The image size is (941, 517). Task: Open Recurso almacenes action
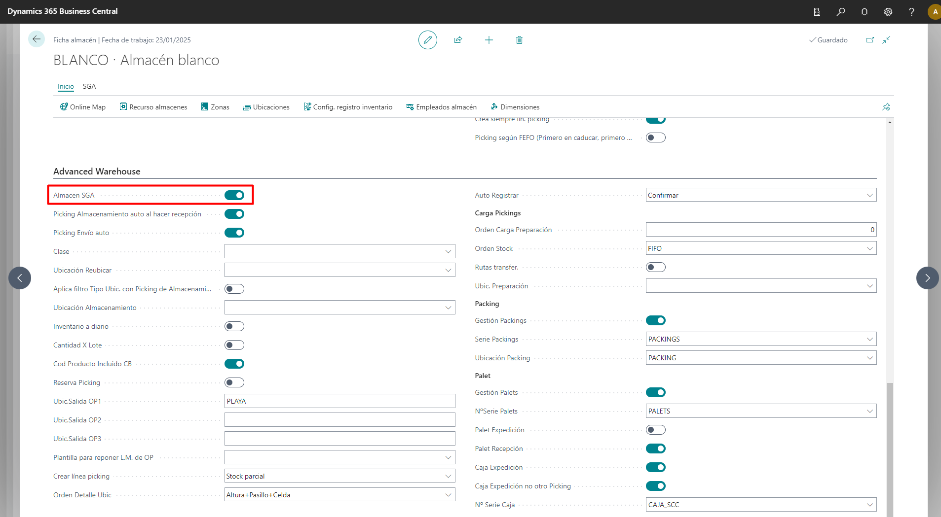coord(153,107)
